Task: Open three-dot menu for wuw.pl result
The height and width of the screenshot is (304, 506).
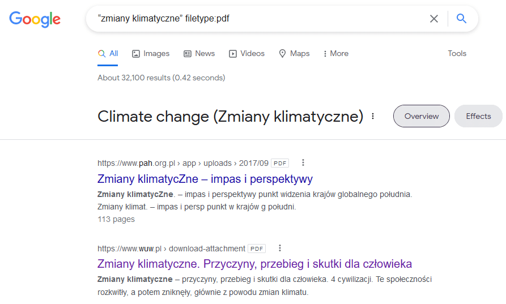Action: [x=280, y=248]
